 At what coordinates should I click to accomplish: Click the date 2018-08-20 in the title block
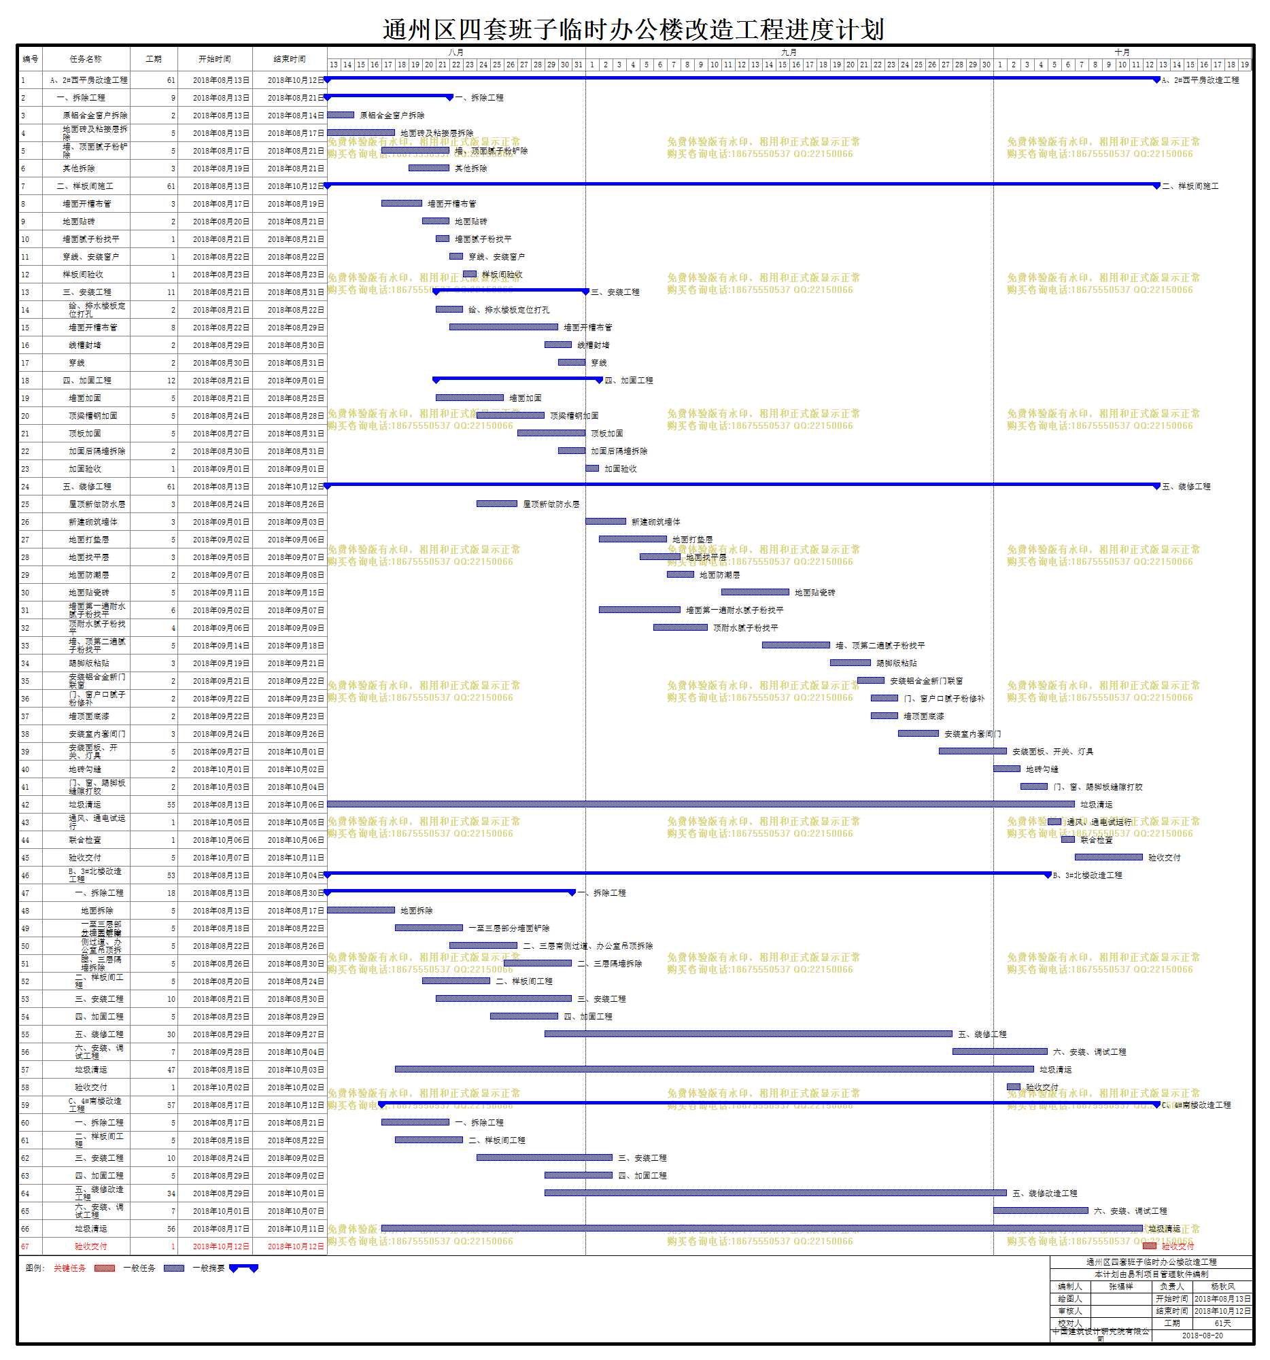pyautogui.click(x=1202, y=1335)
